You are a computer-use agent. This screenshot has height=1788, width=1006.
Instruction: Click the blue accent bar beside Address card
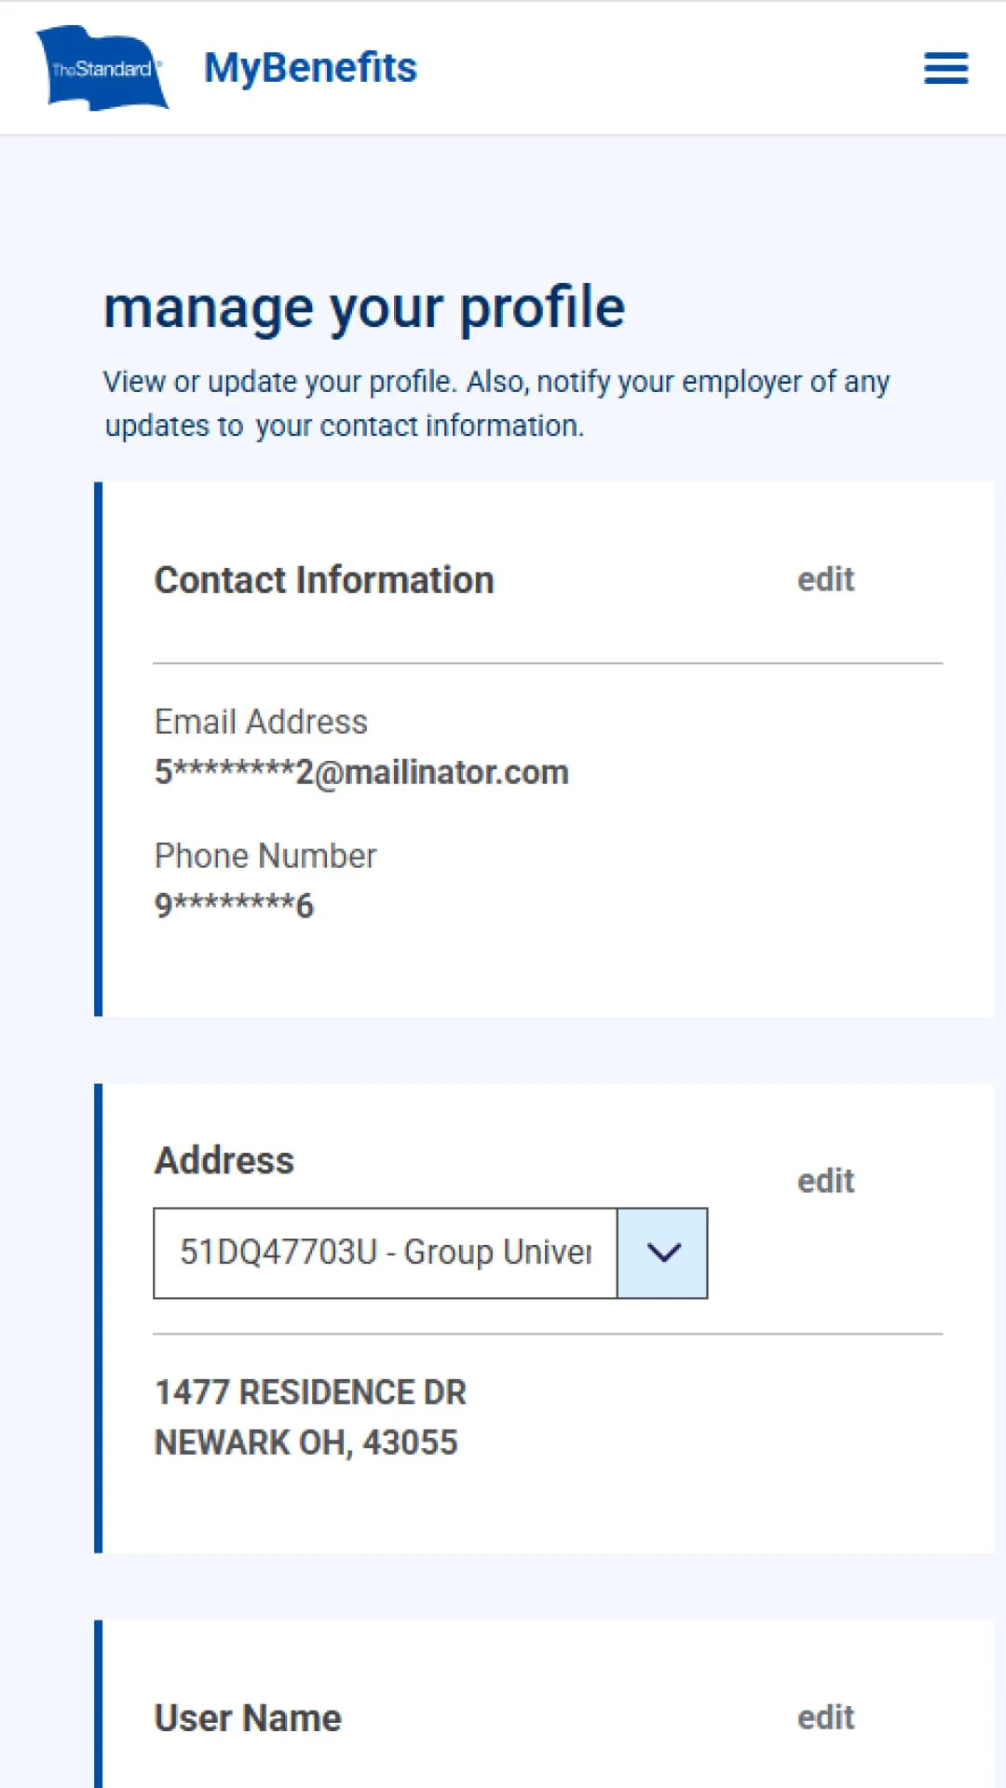point(99,1318)
